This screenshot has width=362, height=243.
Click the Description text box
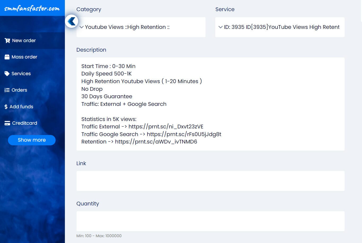210,104
